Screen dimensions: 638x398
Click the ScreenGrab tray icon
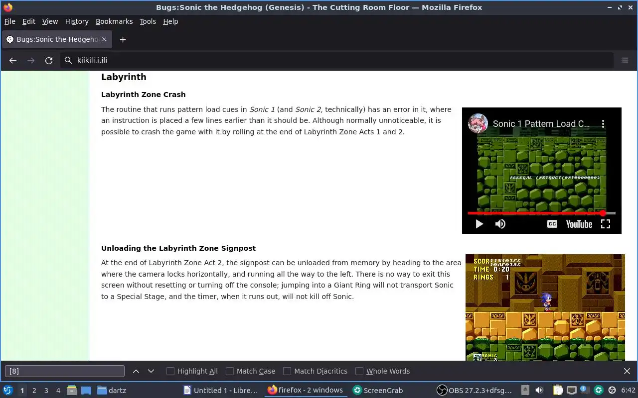(599, 390)
